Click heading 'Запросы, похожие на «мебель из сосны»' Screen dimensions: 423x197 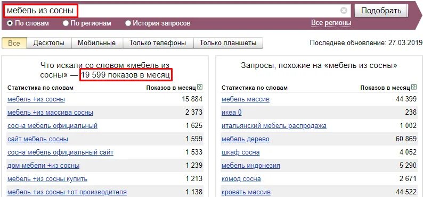click(319, 65)
